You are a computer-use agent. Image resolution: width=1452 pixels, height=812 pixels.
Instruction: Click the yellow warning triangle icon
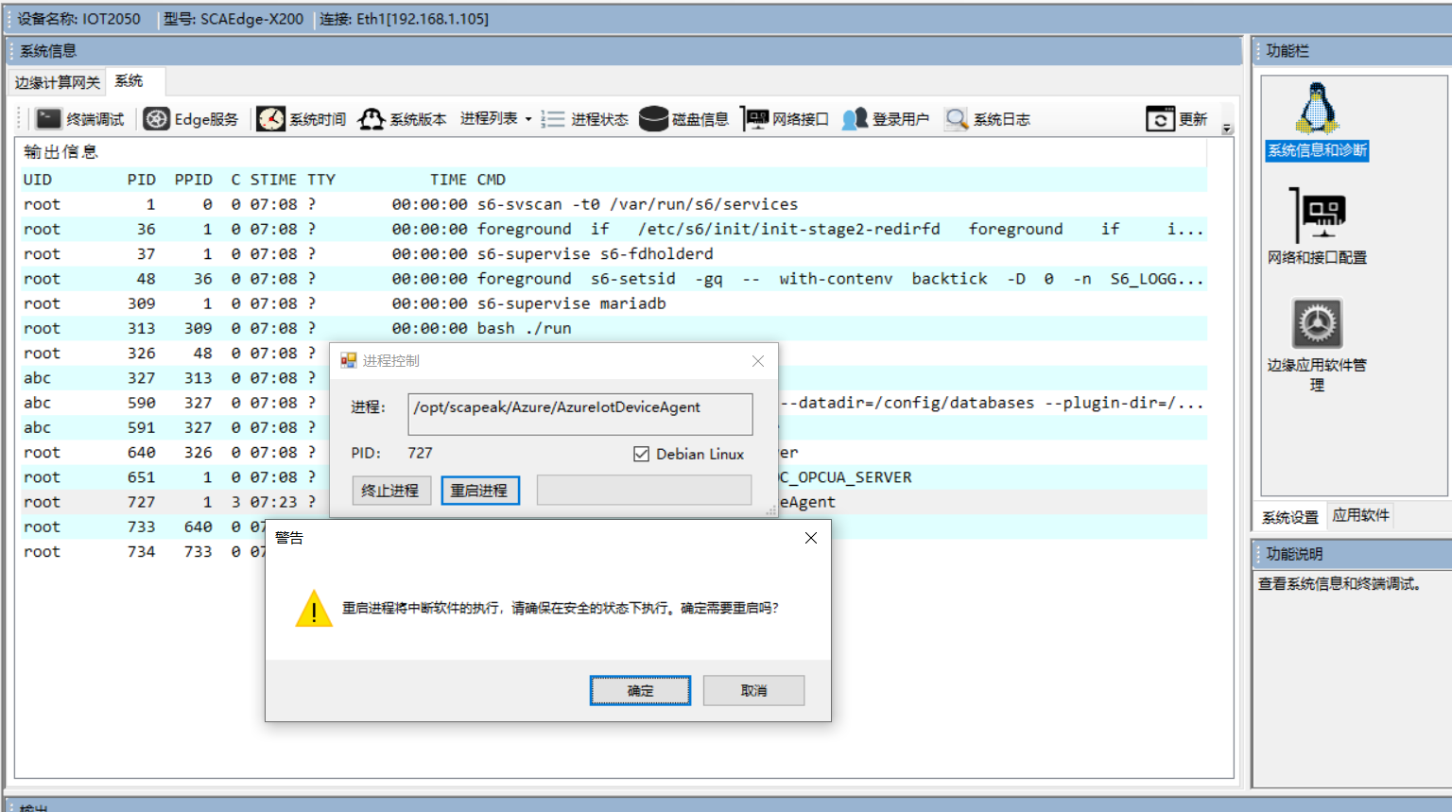pyautogui.click(x=314, y=610)
